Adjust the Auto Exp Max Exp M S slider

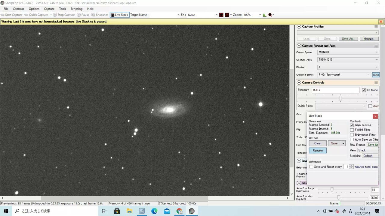click(x=339, y=197)
